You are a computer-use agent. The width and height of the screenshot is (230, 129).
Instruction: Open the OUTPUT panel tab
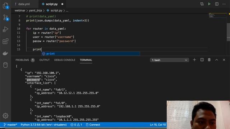(x=45, y=60)
